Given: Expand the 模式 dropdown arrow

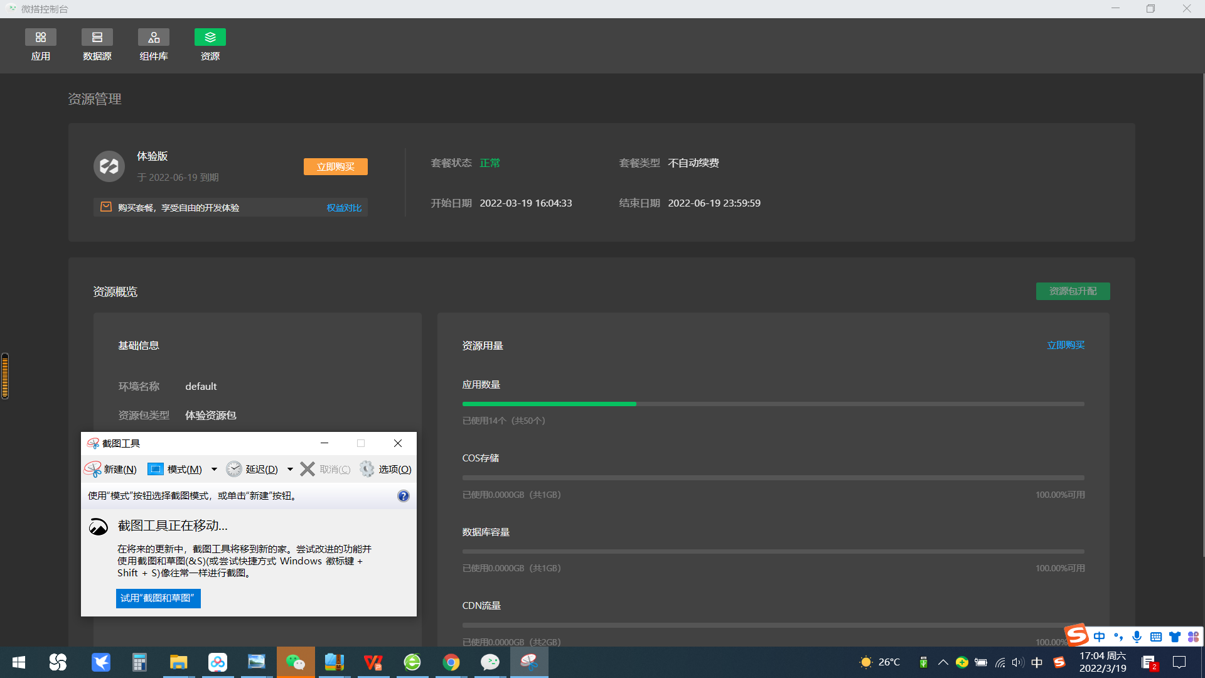Looking at the screenshot, I should [214, 469].
